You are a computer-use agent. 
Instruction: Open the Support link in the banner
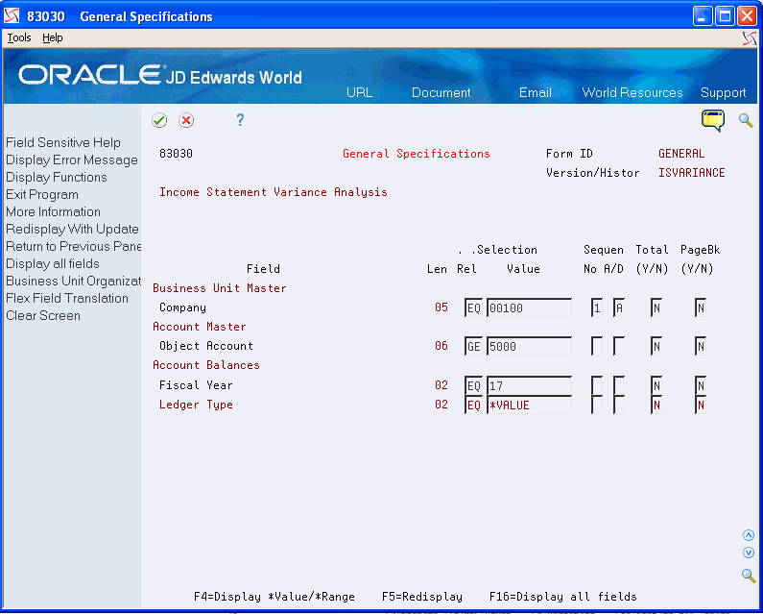click(723, 92)
